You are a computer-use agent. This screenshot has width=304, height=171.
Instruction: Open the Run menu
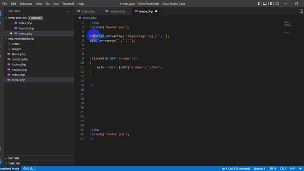[x=56, y=4]
